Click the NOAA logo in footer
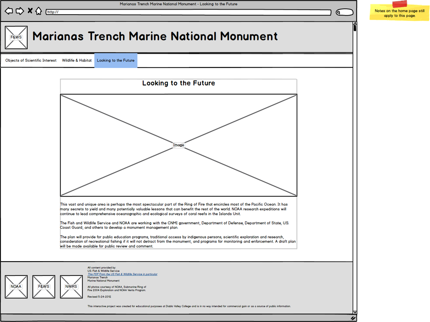The width and height of the screenshot is (430, 322). point(16,287)
